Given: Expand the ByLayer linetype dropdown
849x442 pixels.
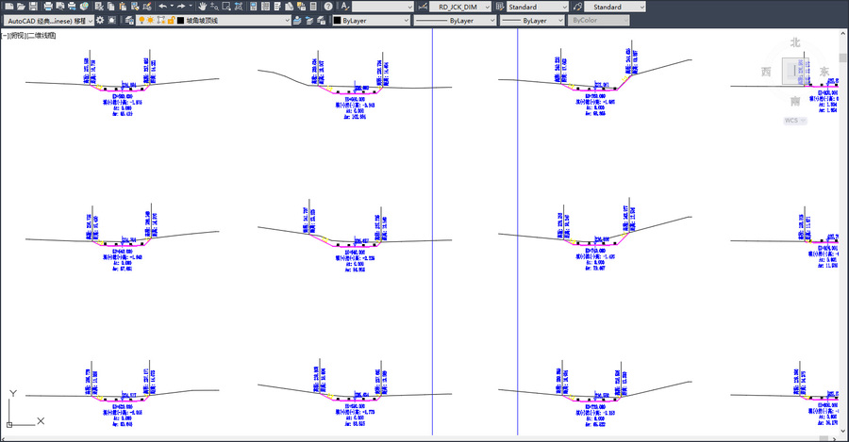Looking at the screenshot, I should 492,21.
